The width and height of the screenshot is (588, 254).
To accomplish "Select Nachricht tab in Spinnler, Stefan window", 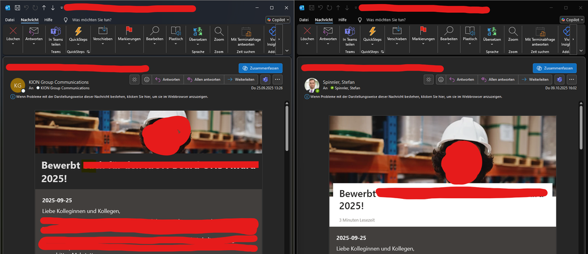I will tap(324, 20).
